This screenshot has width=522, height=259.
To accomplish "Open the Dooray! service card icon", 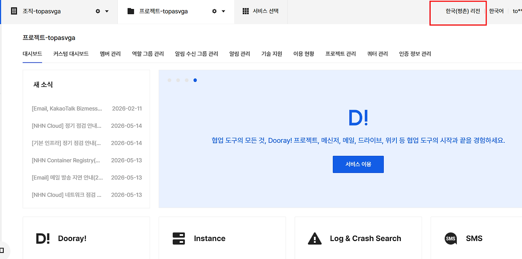I will point(43,239).
